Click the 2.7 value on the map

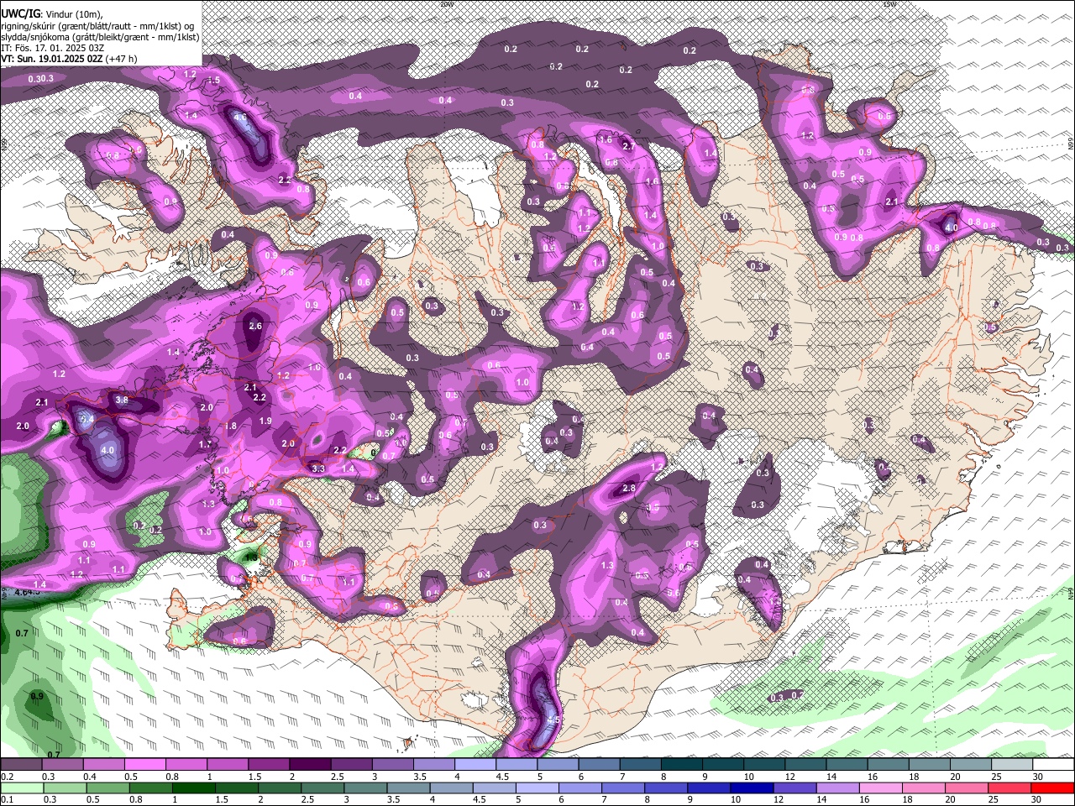pyautogui.click(x=629, y=146)
